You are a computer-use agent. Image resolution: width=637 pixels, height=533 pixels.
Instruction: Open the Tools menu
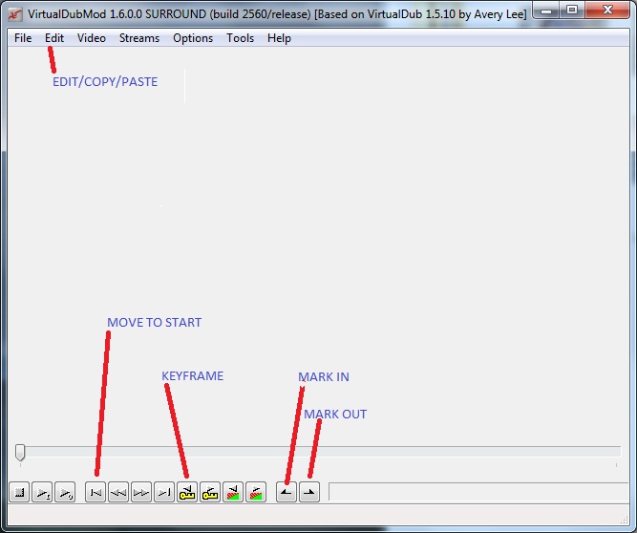[x=240, y=38]
